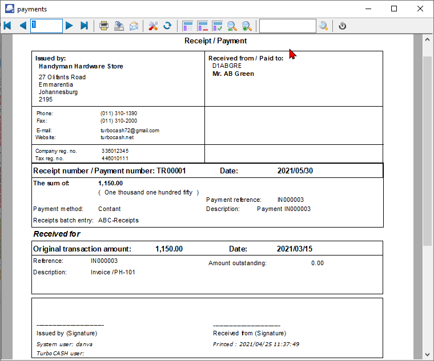Export report using save-to-disk icon

[119, 26]
